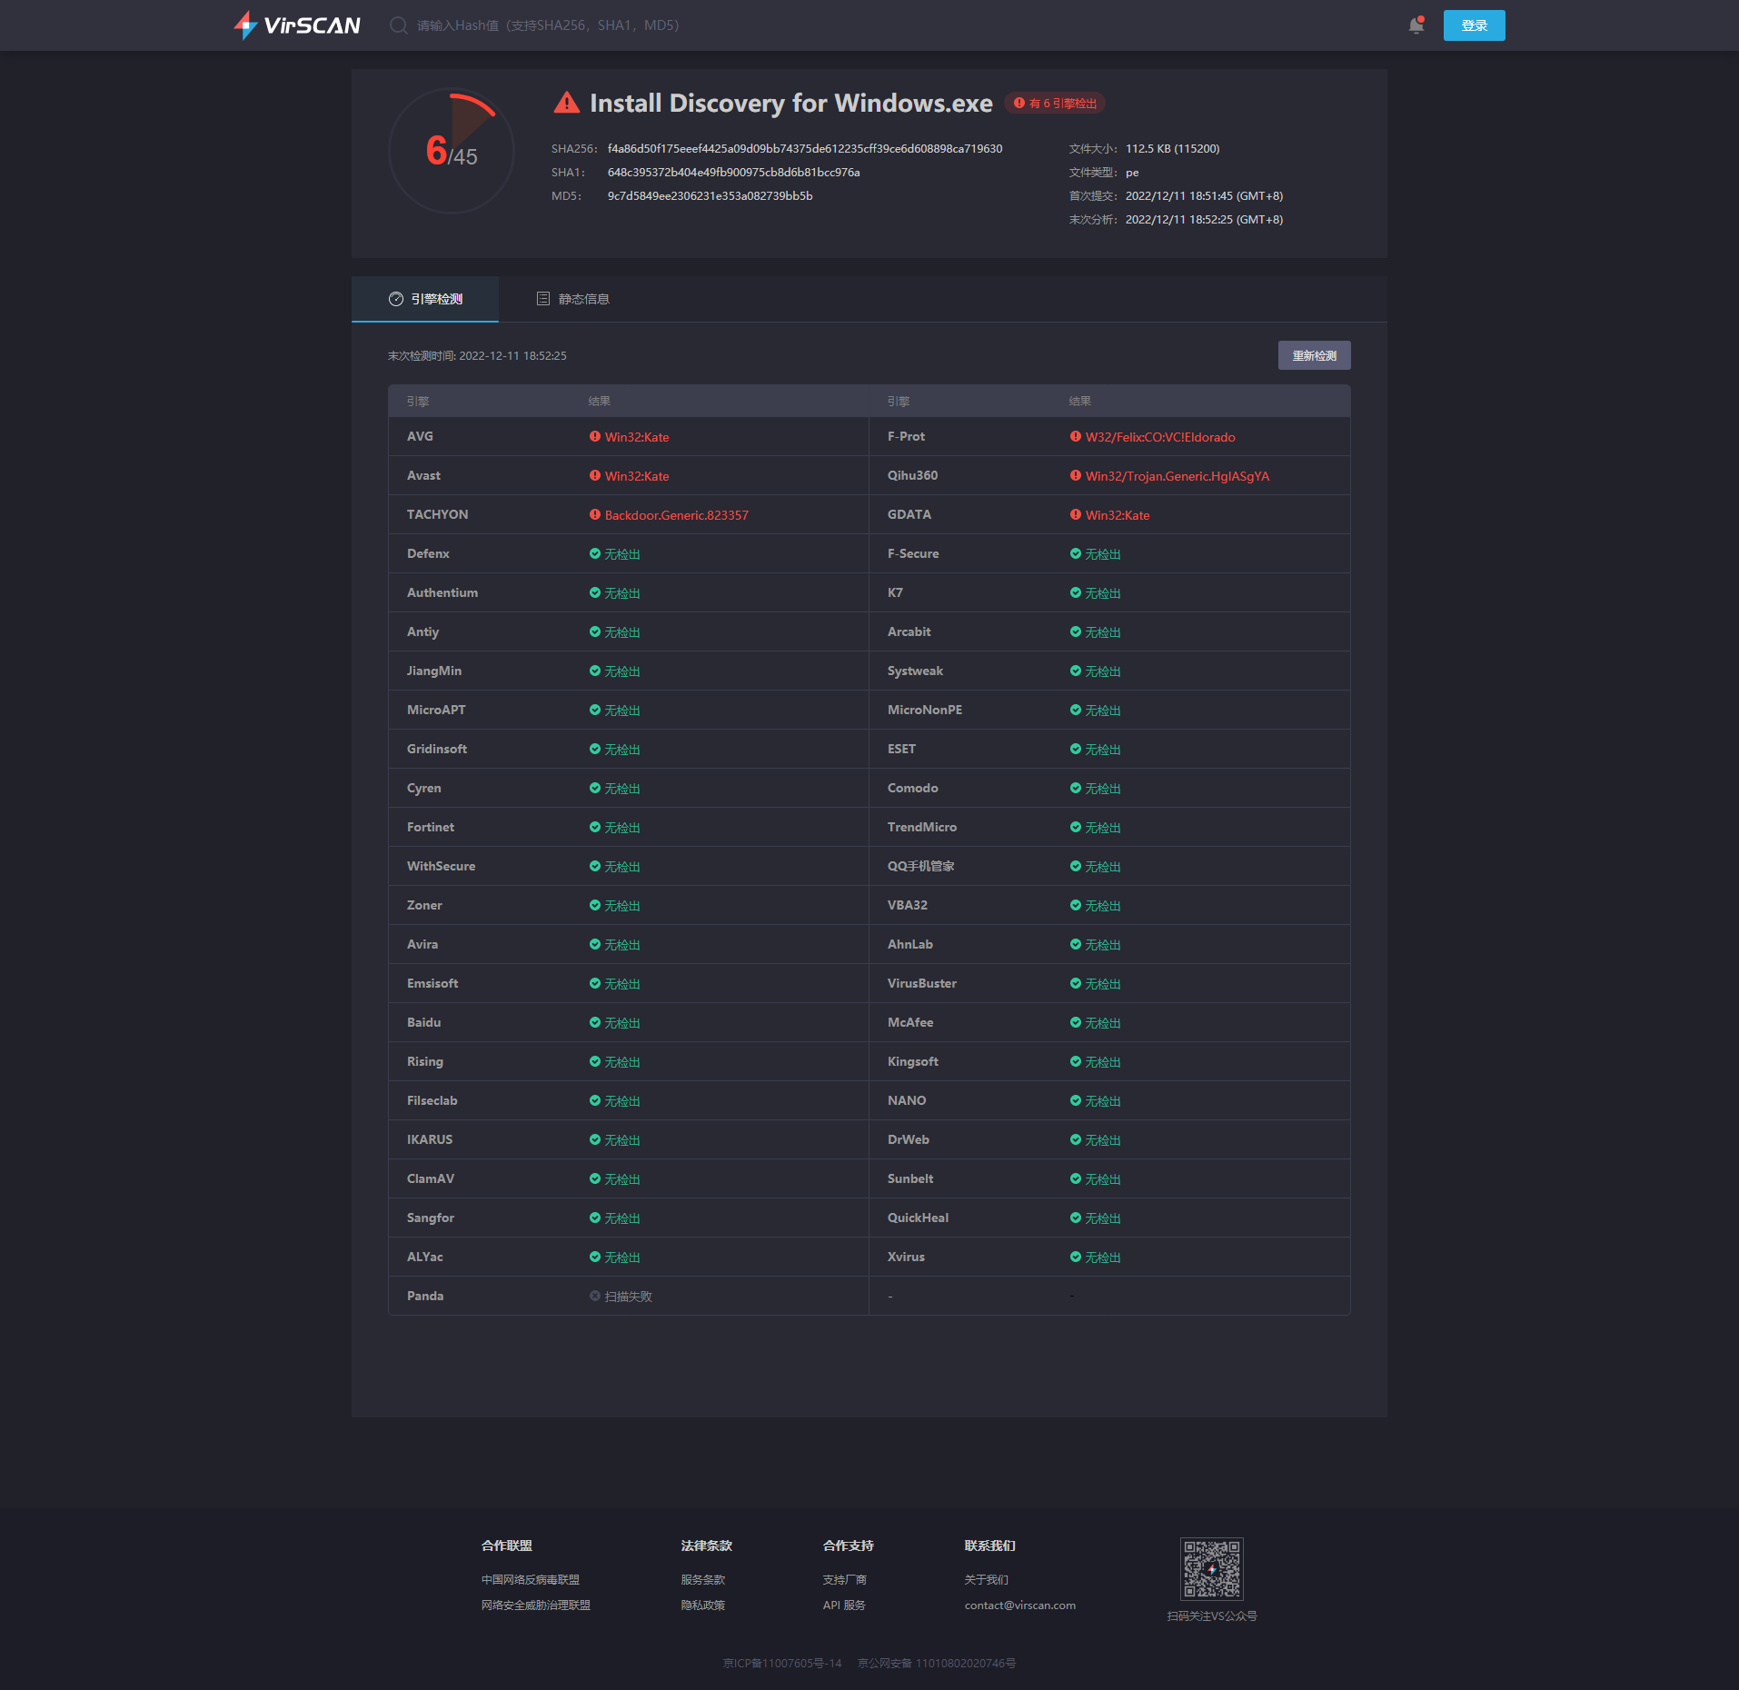This screenshot has width=1739, height=1690.
Task: Click the search magnifier icon
Action: pyautogui.click(x=398, y=25)
